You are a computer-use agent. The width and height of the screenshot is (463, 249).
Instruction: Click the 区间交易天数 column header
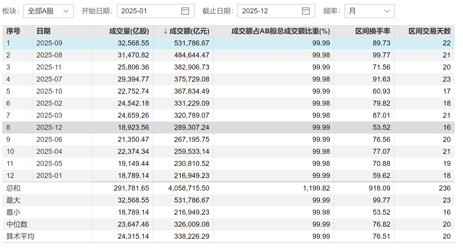tap(429, 31)
